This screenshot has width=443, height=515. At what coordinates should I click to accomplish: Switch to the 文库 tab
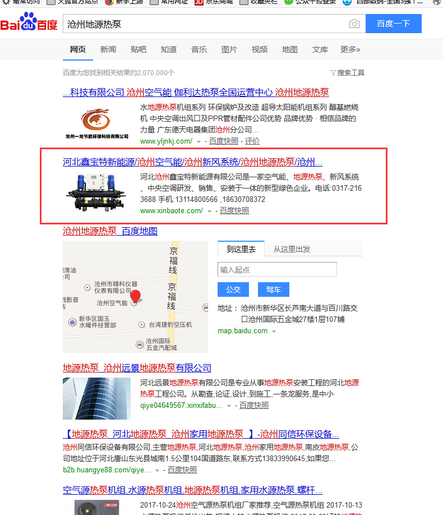(320, 49)
